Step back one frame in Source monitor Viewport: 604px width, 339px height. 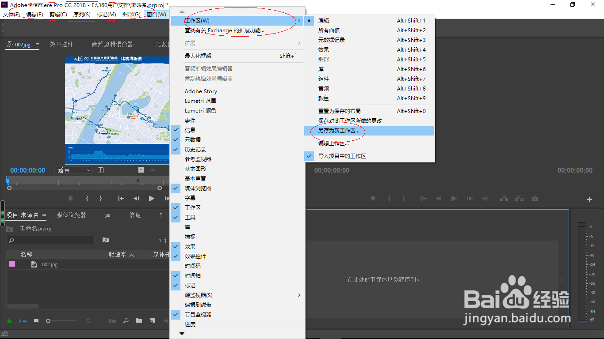(x=136, y=199)
